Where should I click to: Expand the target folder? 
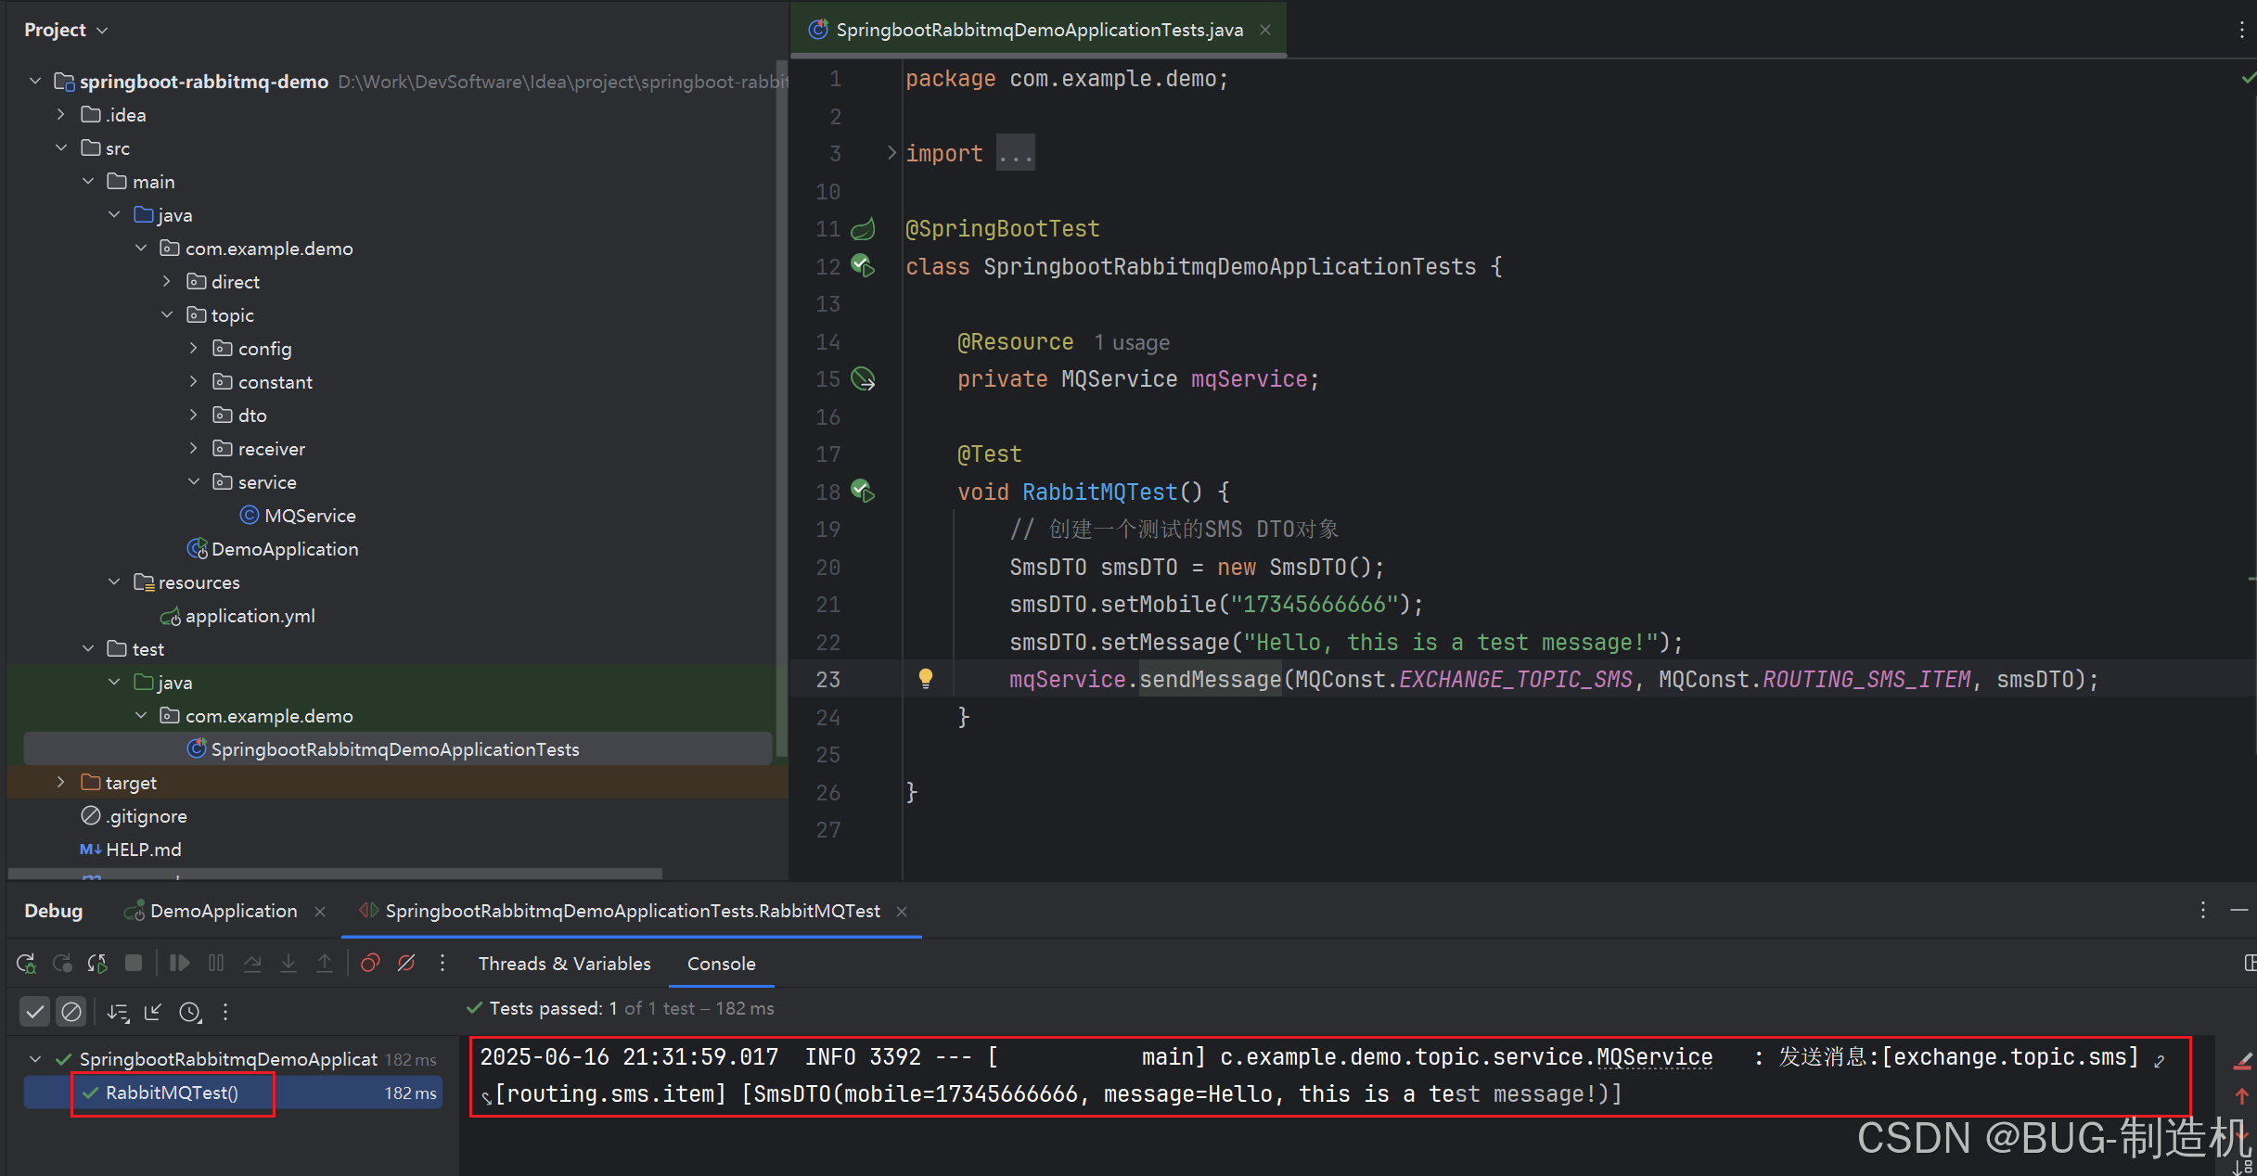[x=61, y=783]
